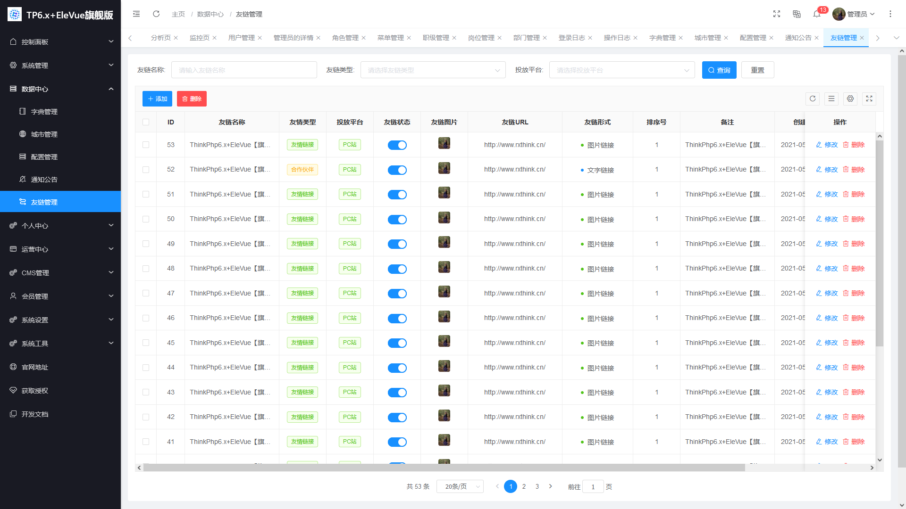Click the table vertical scrollbar
The width and height of the screenshot is (906, 509).
point(880,243)
